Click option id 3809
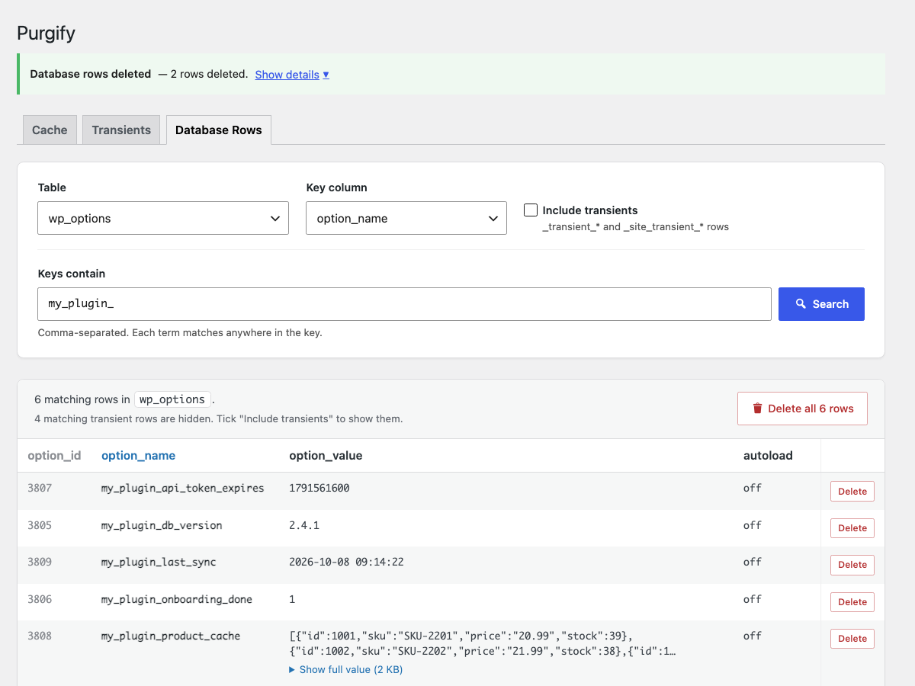 click(x=40, y=562)
